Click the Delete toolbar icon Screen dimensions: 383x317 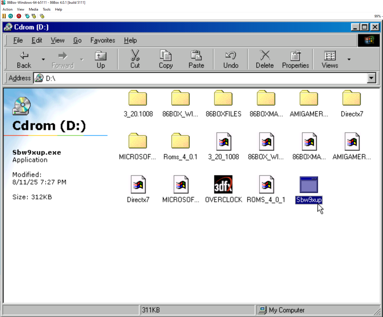[265, 59]
